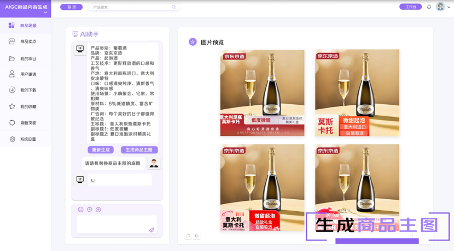Click the 系统设置 gear icon
This screenshot has height=251, width=454.
[12, 139]
